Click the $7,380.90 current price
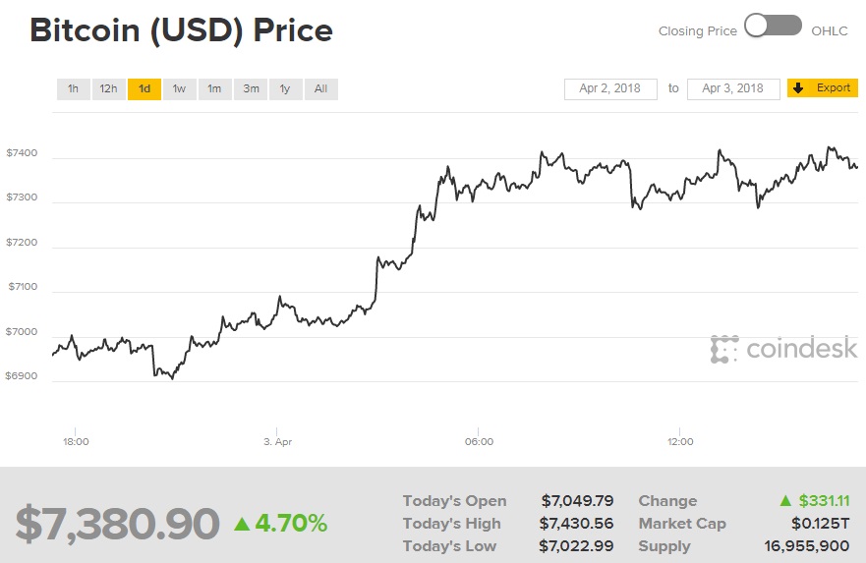This screenshot has height=563, width=866. click(x=117, y=524)
